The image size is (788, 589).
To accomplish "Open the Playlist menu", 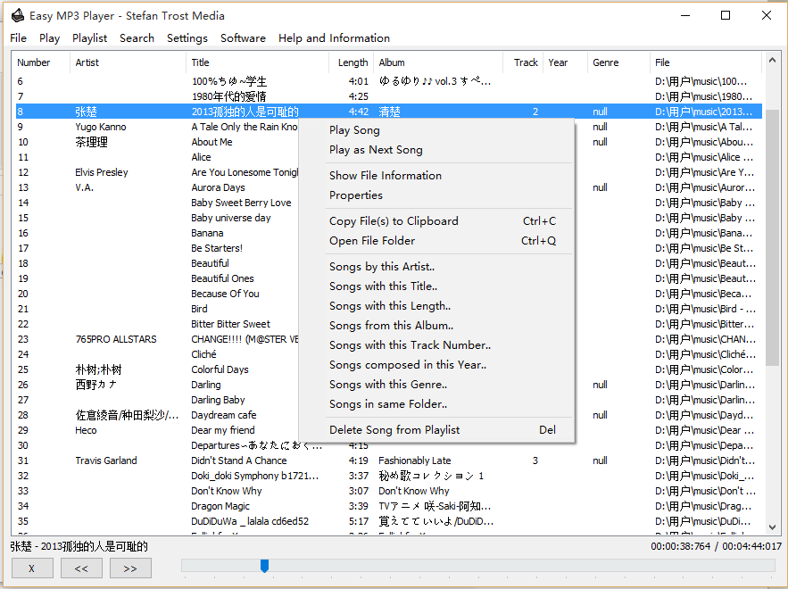I will tap(89, 38).
